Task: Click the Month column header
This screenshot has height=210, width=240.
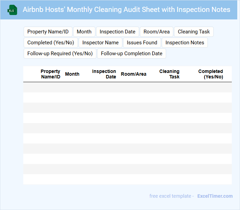Action: tap(72, 74)
